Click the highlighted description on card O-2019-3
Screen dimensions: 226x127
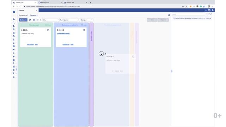[x=64, y=34]
